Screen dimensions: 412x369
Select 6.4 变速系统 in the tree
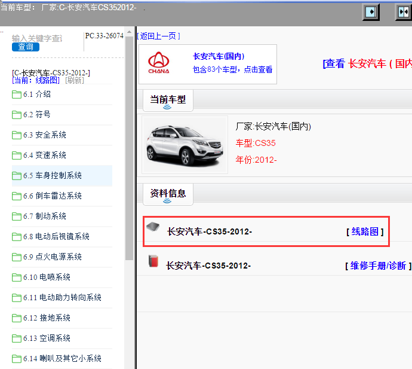pyautogui.click(x=45, y=155)
